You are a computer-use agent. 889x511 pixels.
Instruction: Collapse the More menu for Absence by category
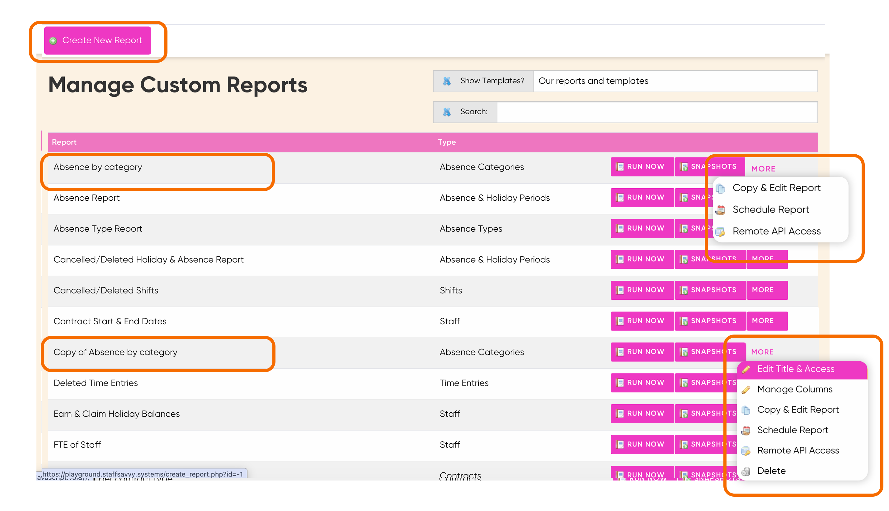click(763, 169)
